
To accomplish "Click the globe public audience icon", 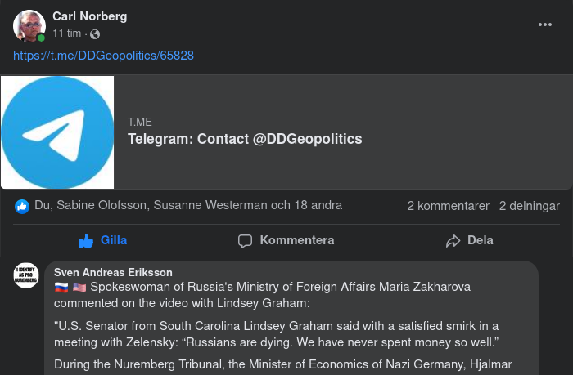I will click(95, 33).
